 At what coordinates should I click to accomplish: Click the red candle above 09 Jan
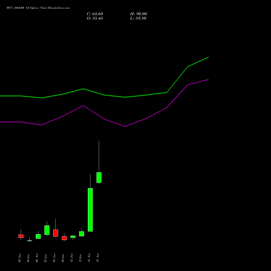pyautogui.click(x=64, y=238)
